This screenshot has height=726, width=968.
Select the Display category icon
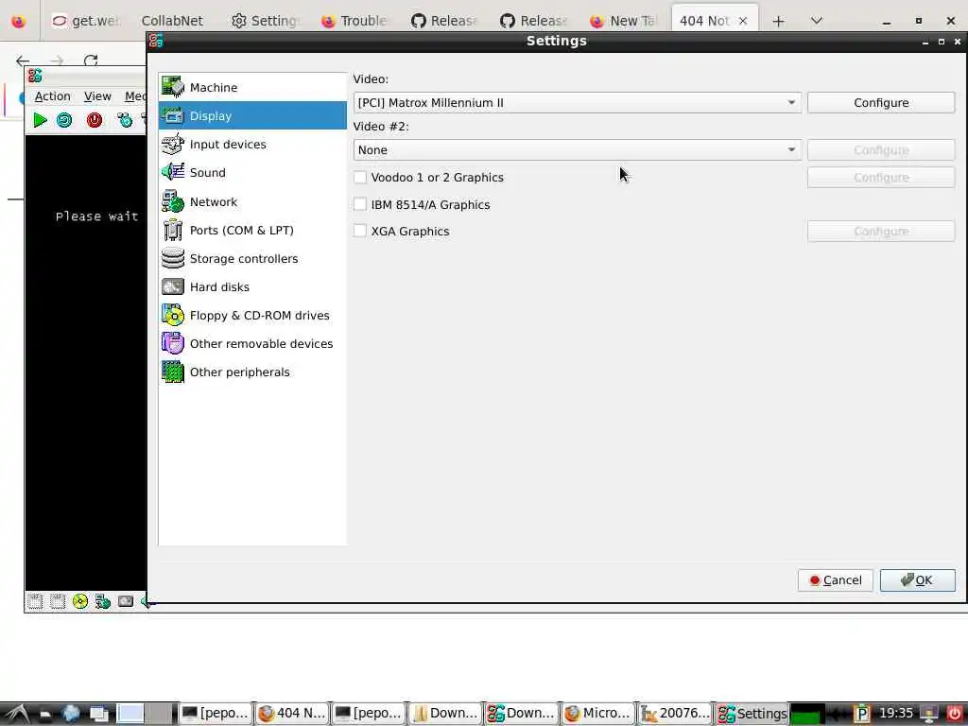click(173, 115)
